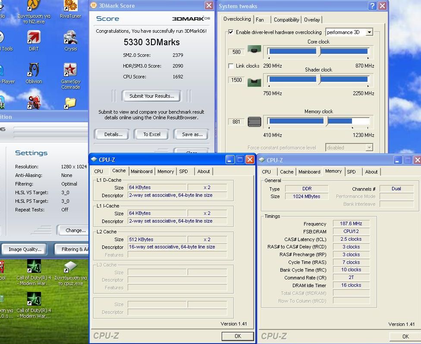Viewport: 421px width, 344px height.
Task: Toggle Enable driver-level hardware overclocking checkbox
Action: pyautogui.click(x=231, y=32)
